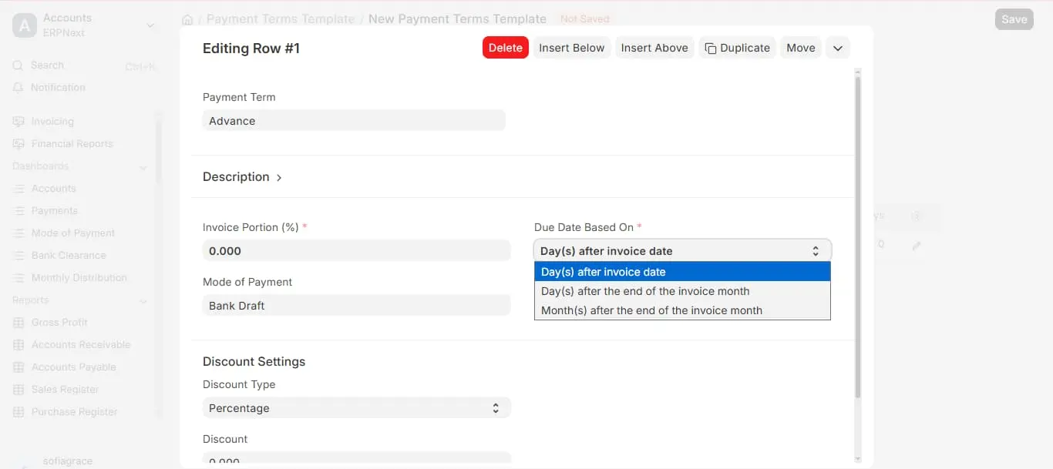The width and height of the screenshot is (1053, 469).
Task: Click the Sales Register report icon
Action: point(19,390)
